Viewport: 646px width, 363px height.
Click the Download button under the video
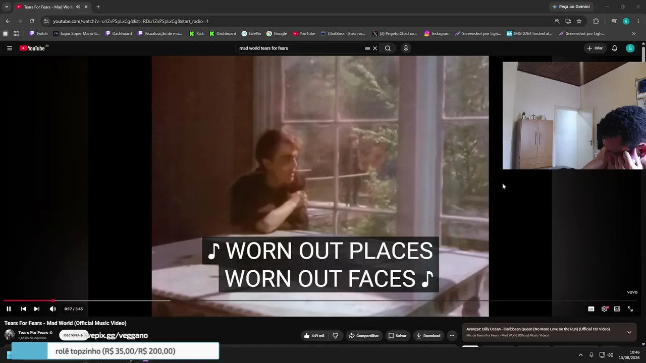coord(428,336)
